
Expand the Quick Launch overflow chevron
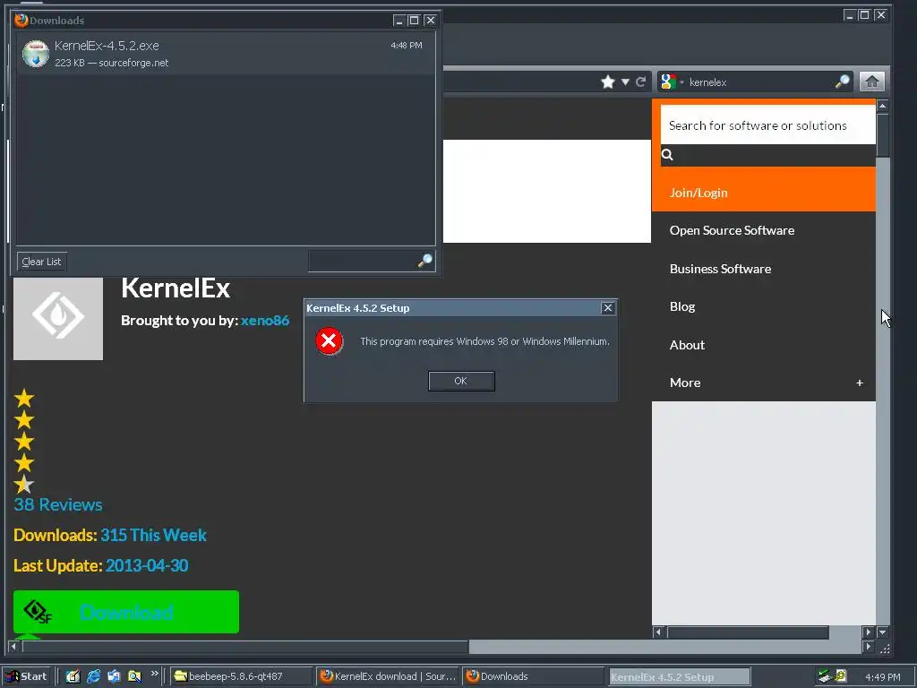tap(154, 674)
